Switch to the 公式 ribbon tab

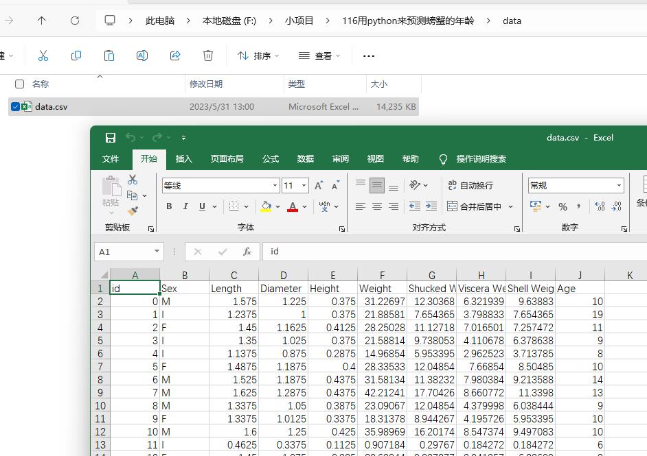coord(271,159)
